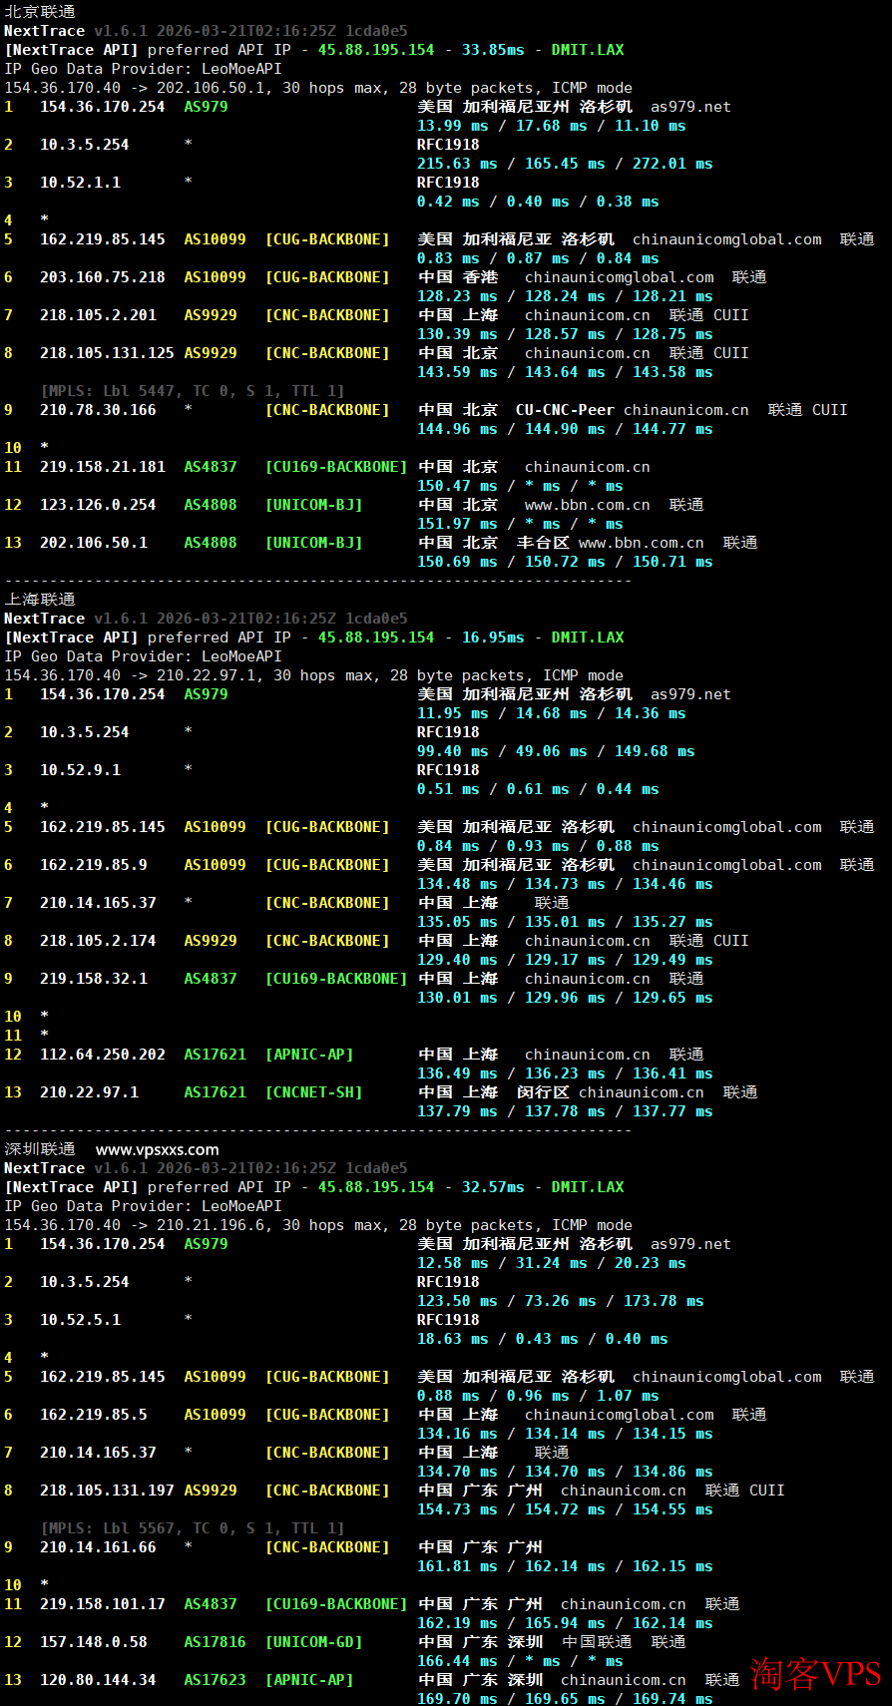Viewport: 892px width, 1706px height.
Task: Select the AS17623 number
Action: [215, 1680]
